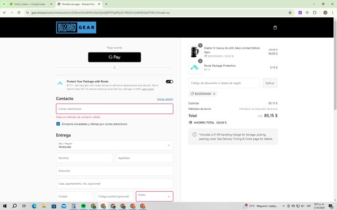Click the Correo electrónico field
Image resolution: width=337 pixels, height=210 pixels.
[115, 109]
